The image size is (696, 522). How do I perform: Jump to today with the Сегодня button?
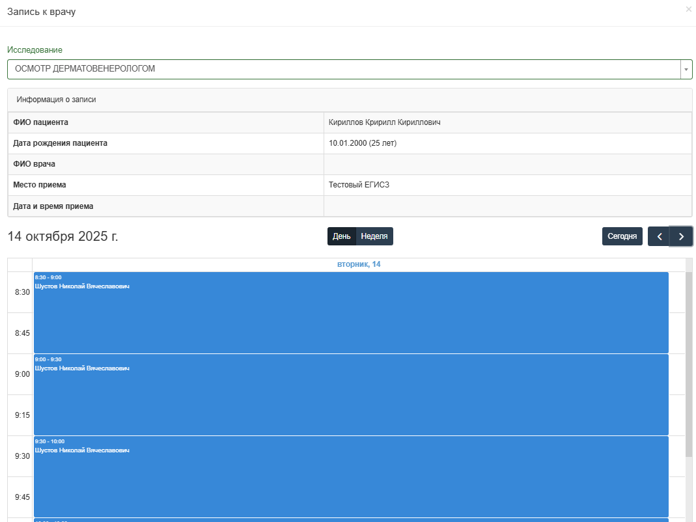622,236
